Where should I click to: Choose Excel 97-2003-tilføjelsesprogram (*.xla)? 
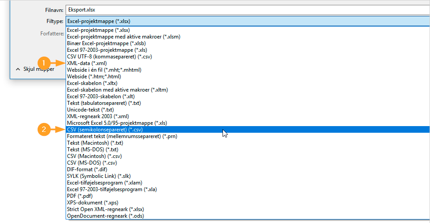coord(248,189)
